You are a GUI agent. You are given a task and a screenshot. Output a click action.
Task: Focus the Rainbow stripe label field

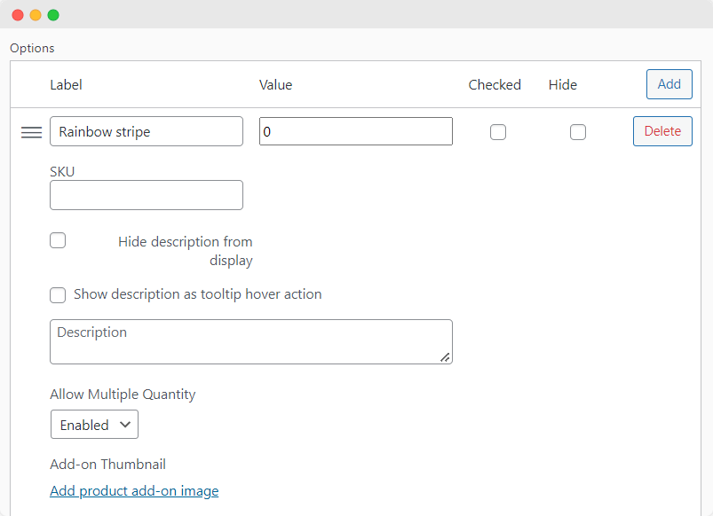coord(147,131)
